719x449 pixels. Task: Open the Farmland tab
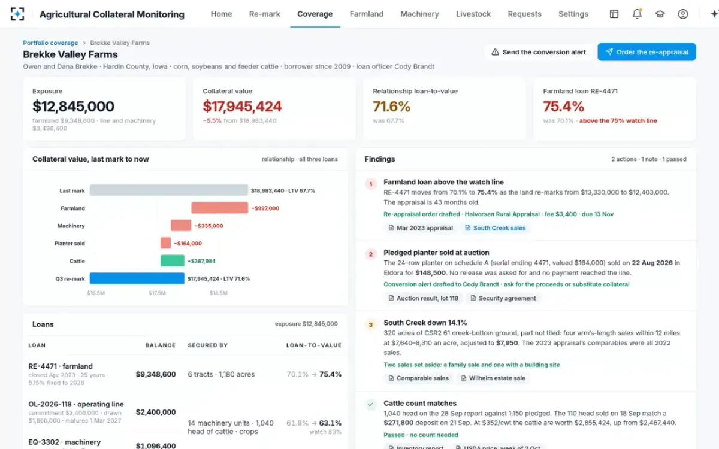(x=367, y=14)
